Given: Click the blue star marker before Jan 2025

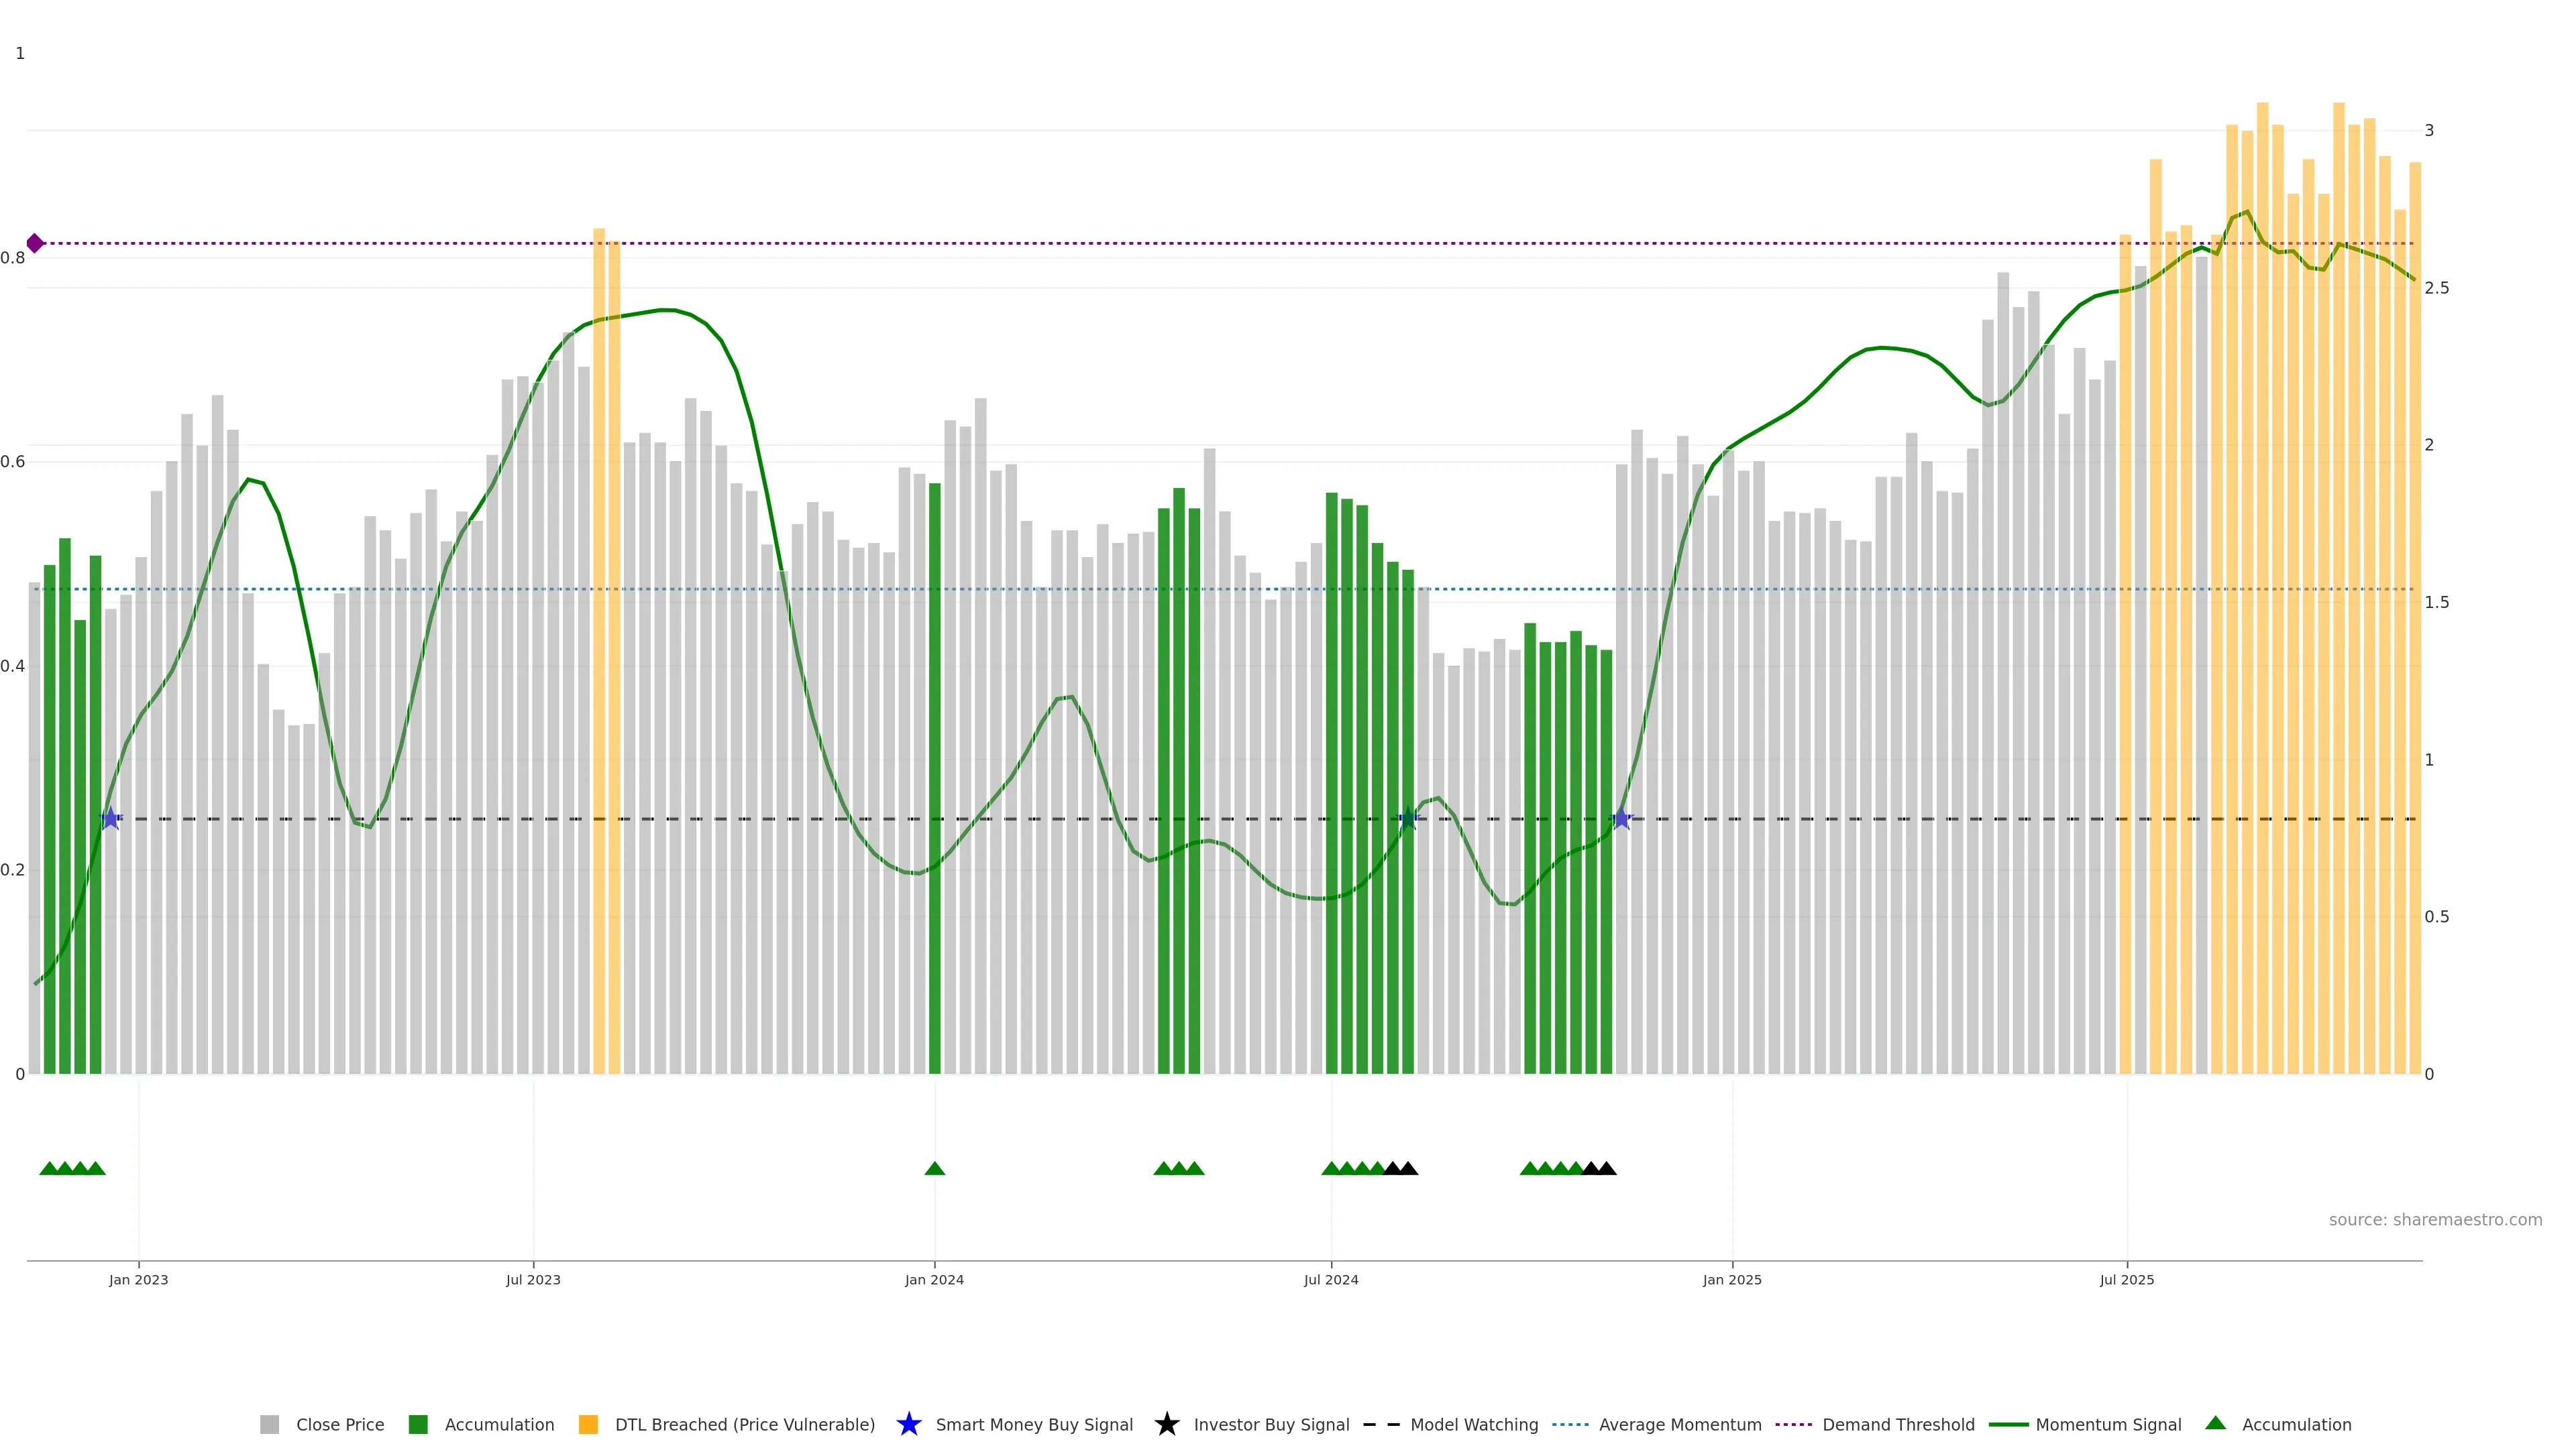Looking at the screenshot, I should (x=1621, y=819).
